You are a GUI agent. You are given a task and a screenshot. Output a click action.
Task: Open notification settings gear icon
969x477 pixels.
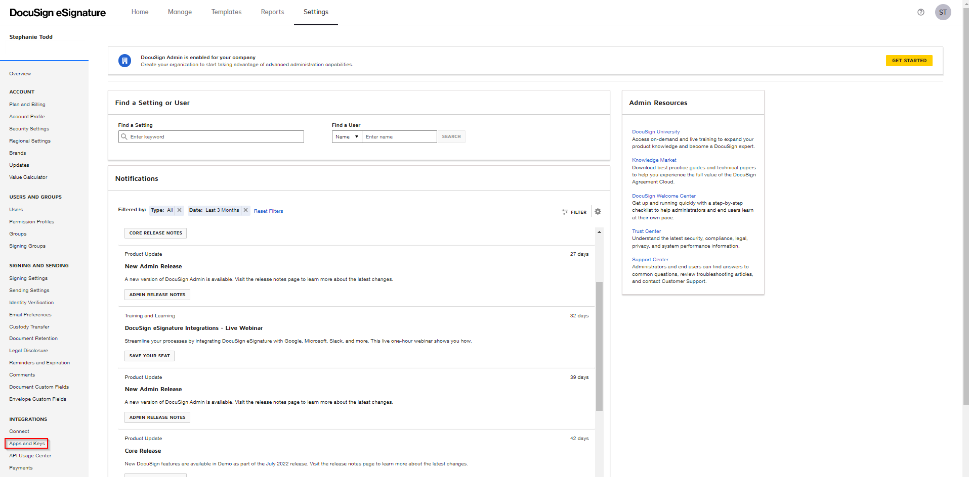coord(598,212)
